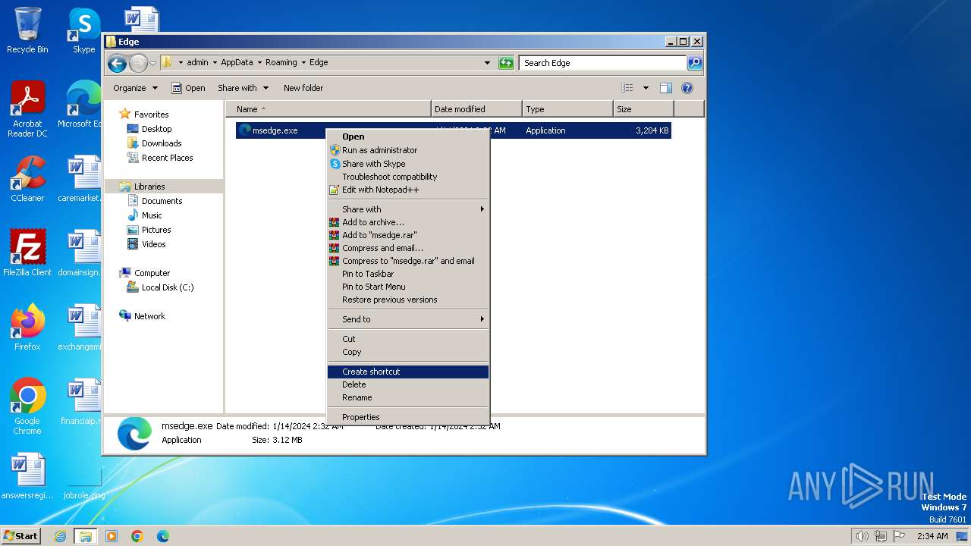Click the Explorer help question mark icon
Screen dimensions: 971x546
point(687,88)
